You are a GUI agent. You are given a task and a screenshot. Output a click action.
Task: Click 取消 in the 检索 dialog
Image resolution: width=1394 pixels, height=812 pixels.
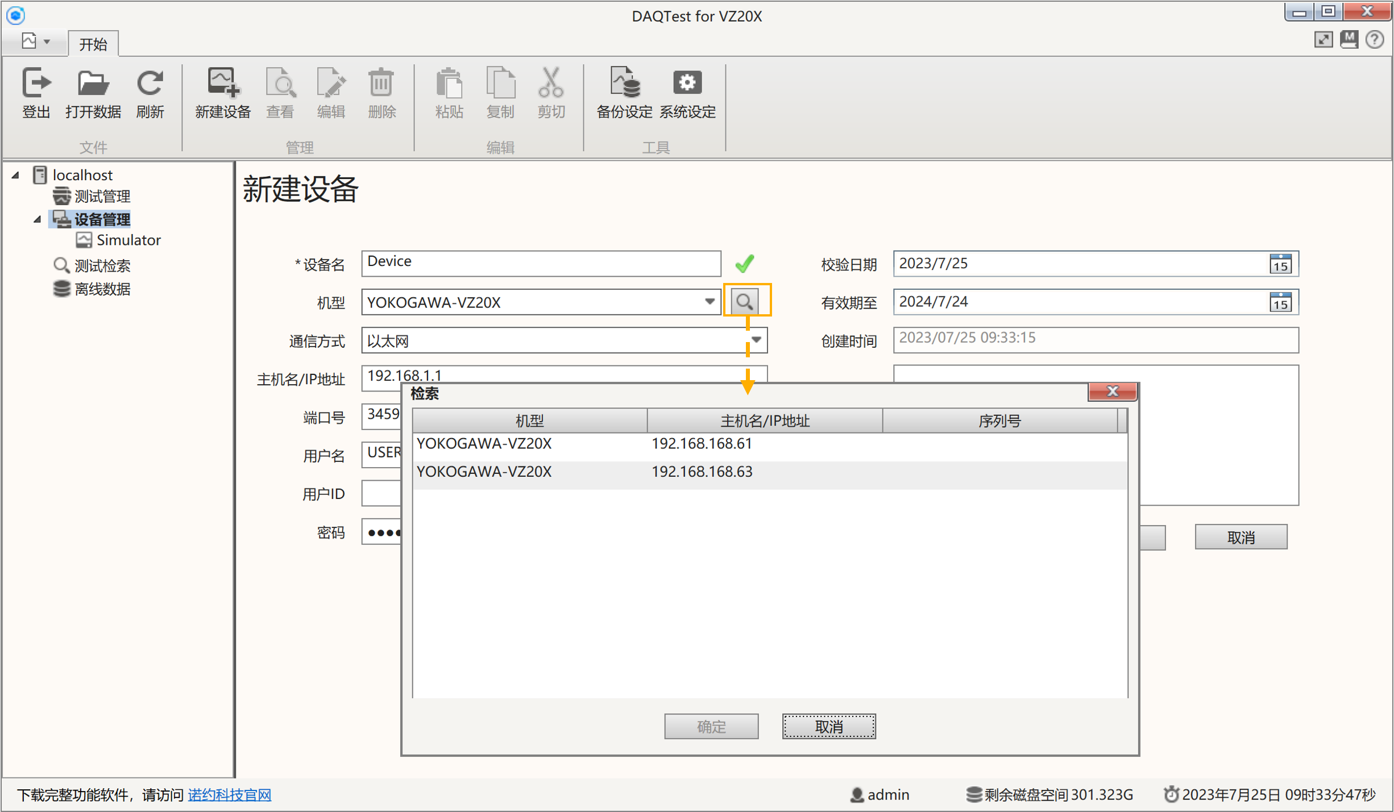coord(828,726)
